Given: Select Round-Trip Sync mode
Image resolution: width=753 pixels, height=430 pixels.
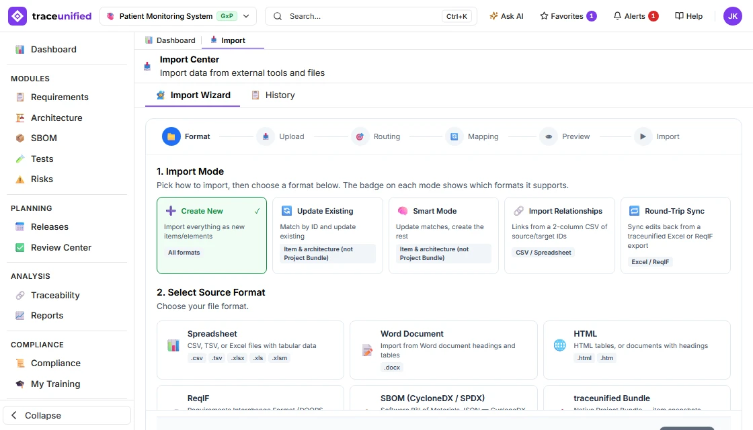Looking at the screenshot, I should tap(675, 236).
